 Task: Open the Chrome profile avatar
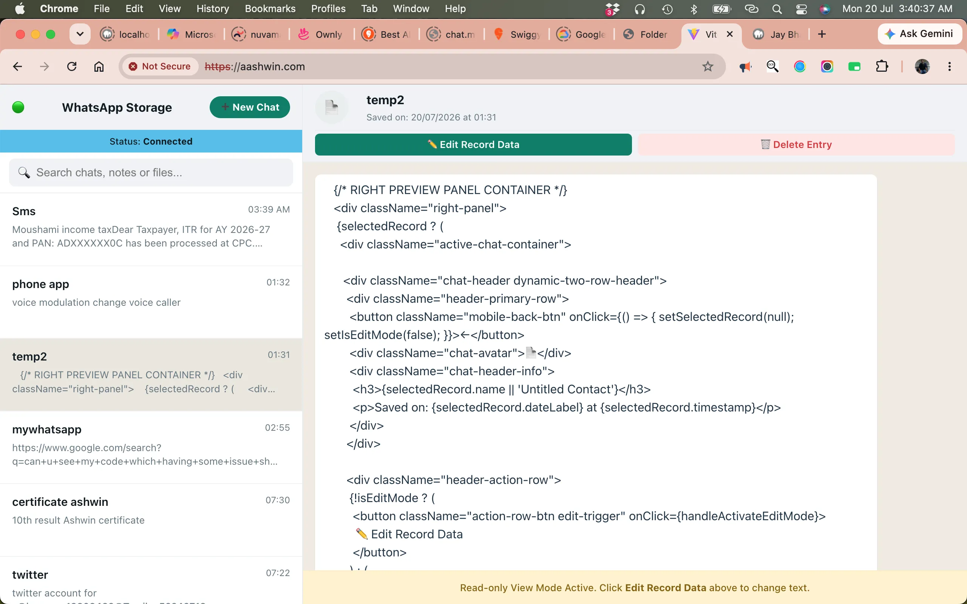(922, 66)
